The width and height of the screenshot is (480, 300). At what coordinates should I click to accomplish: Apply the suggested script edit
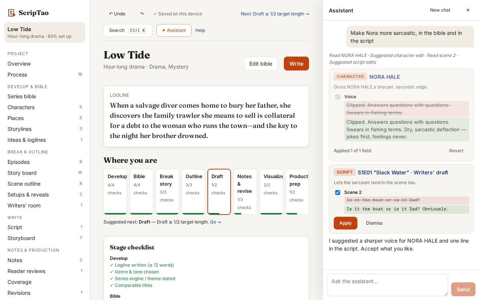click(x=345, y=223)
